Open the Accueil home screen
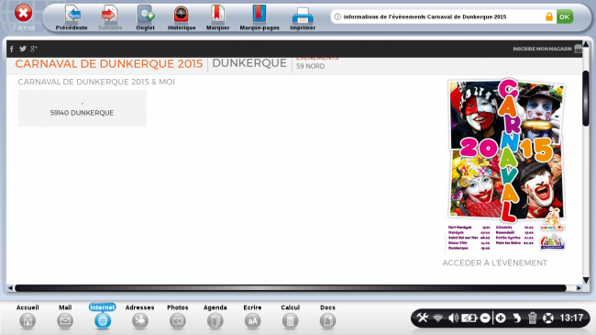Image resolution: width=596 pixels, height=335 pixels. tap(28, 317)
